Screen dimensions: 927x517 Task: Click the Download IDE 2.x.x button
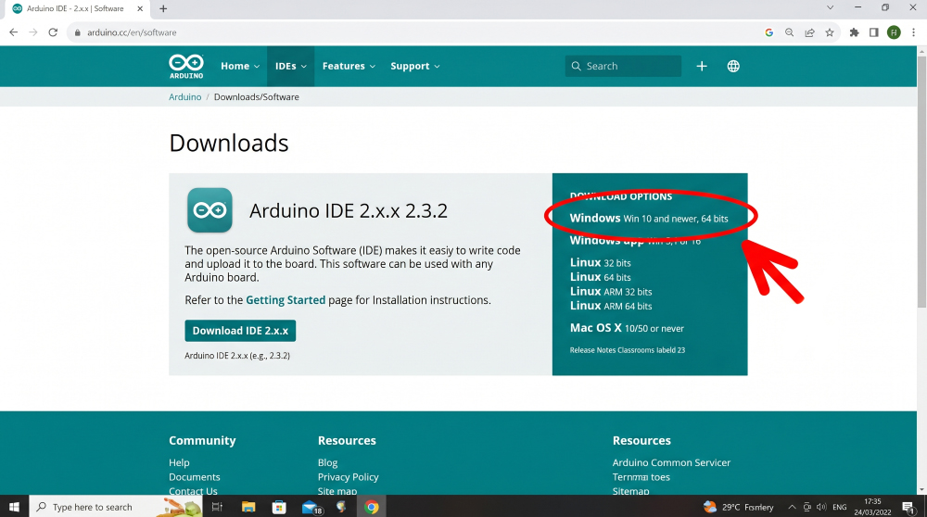point(240,331)
